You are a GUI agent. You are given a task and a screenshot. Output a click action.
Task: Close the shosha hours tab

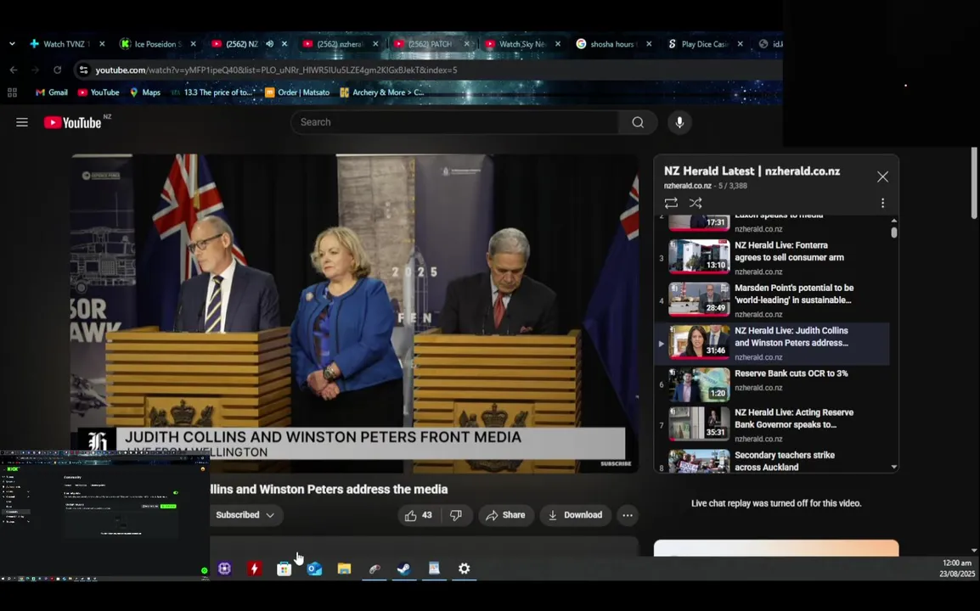(x=649, y=44)
